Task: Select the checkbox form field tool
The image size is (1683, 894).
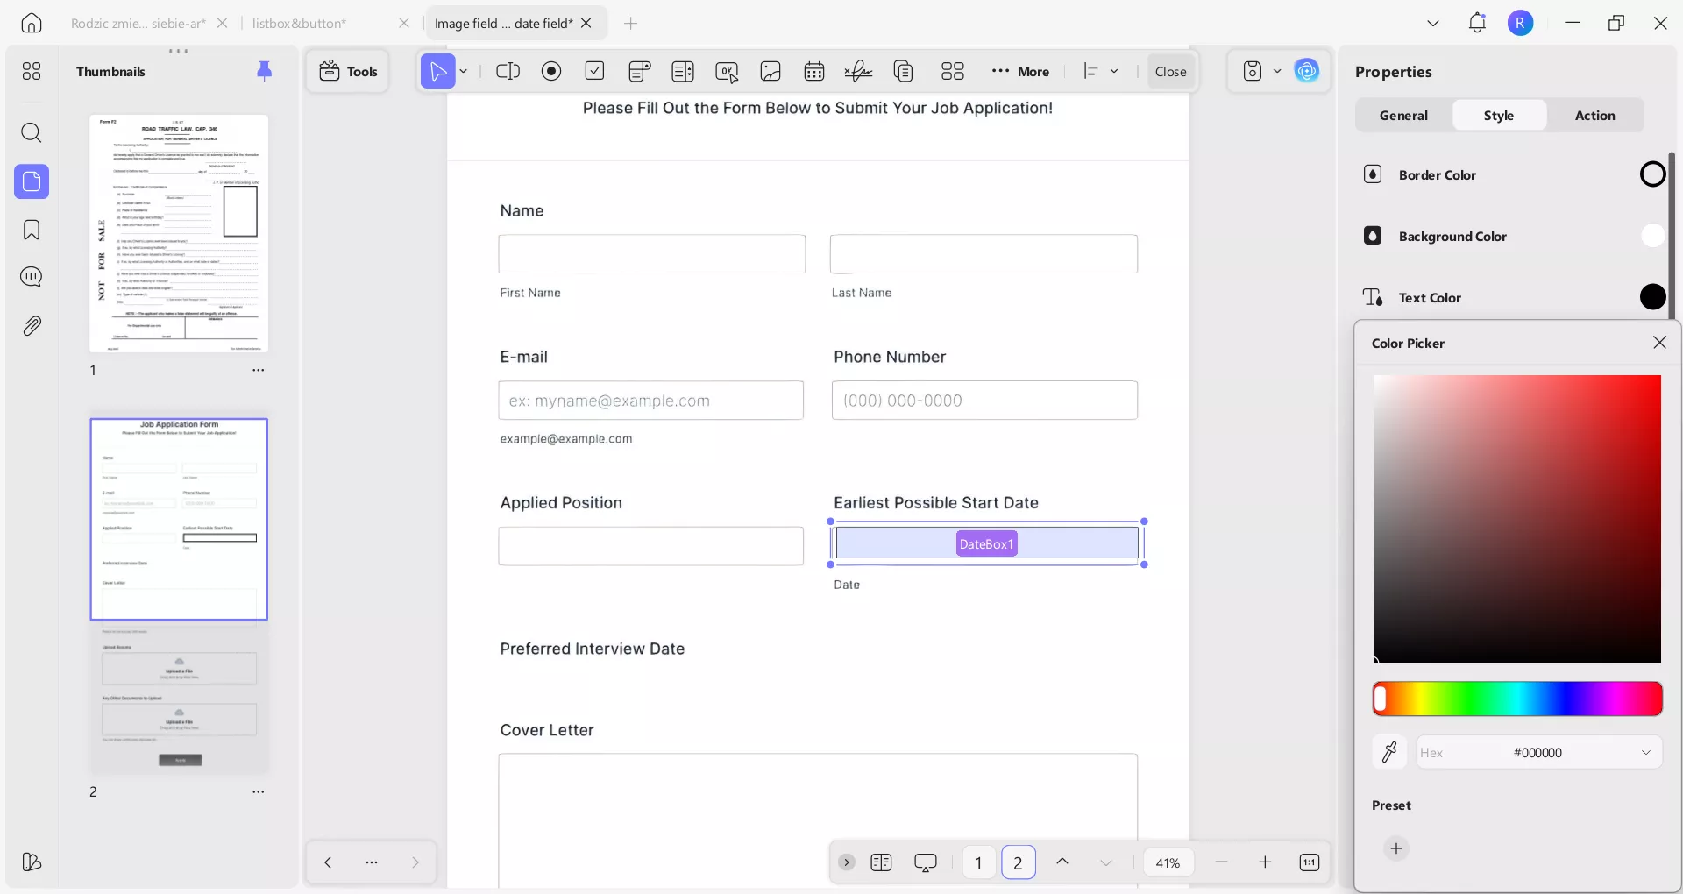Action: click(595, 72)
